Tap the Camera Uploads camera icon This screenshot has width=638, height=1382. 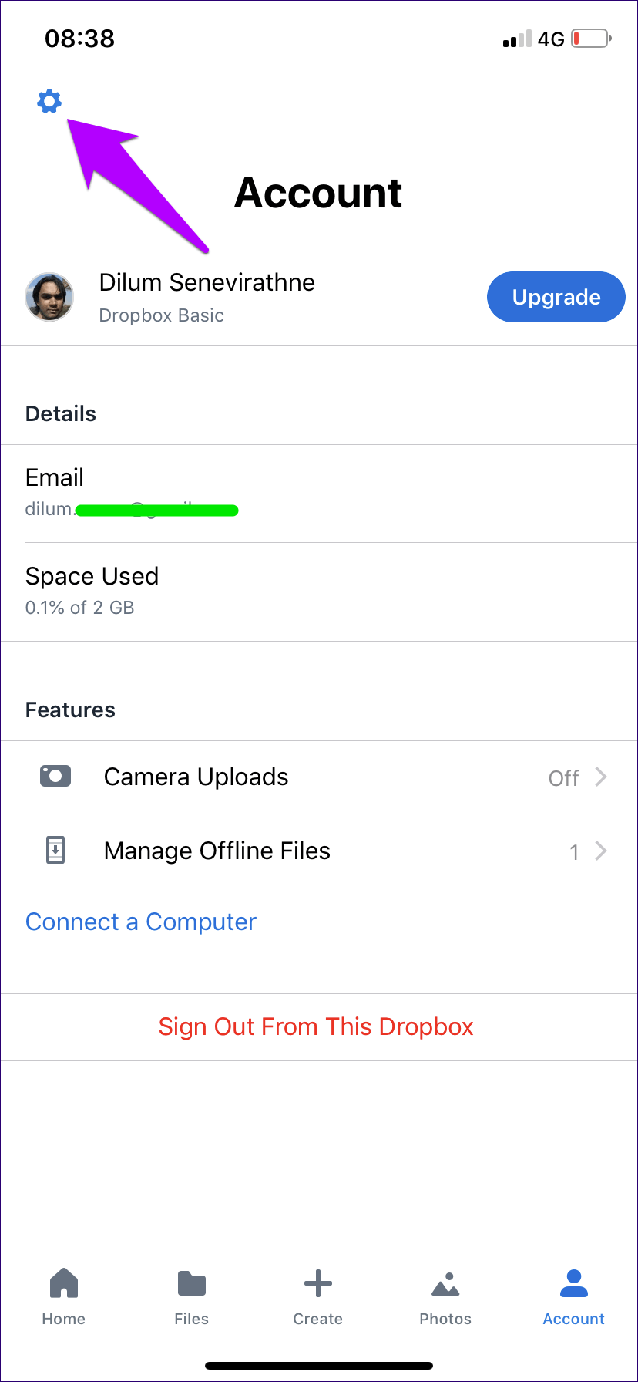55,777
